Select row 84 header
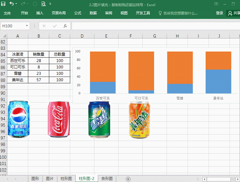Viewport: 240px width, 182px height. pyautogui.click(x=3, y=54)
